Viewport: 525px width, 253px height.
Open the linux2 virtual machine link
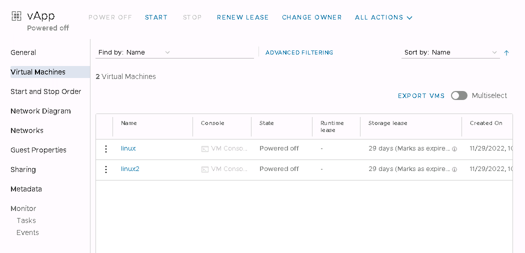[x=130, y=169]
